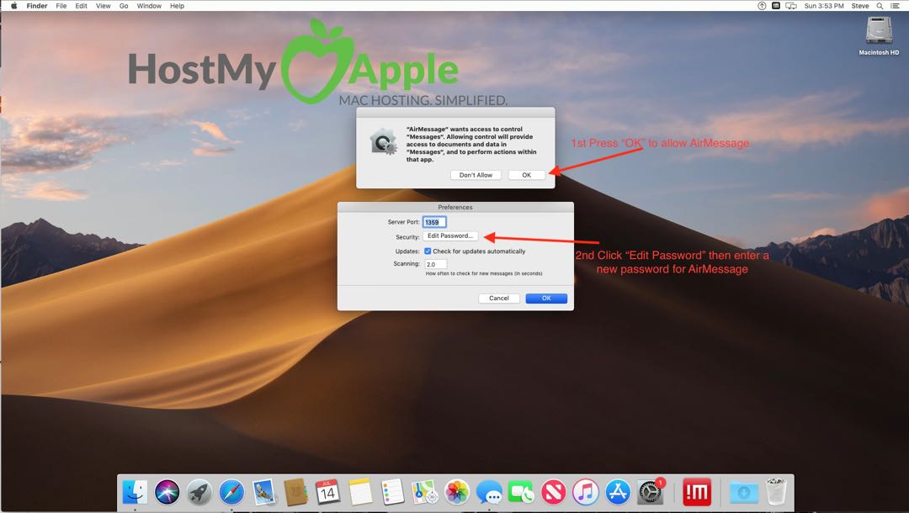Open Messages blue bubble in Dock
The width and height of the screenshot is (909, 513).
(489, 493)
